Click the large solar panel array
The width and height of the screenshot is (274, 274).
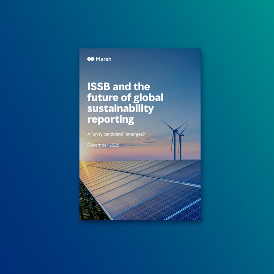coord(150,189)
